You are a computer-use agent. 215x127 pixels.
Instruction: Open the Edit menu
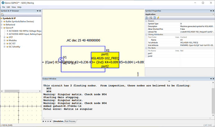point(8,7)
